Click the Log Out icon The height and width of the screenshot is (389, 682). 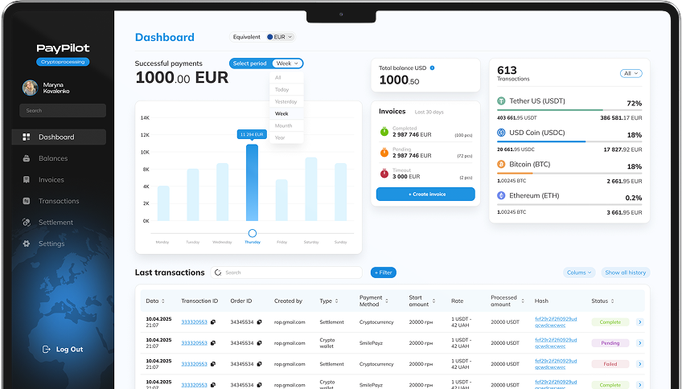coord(46,350)
